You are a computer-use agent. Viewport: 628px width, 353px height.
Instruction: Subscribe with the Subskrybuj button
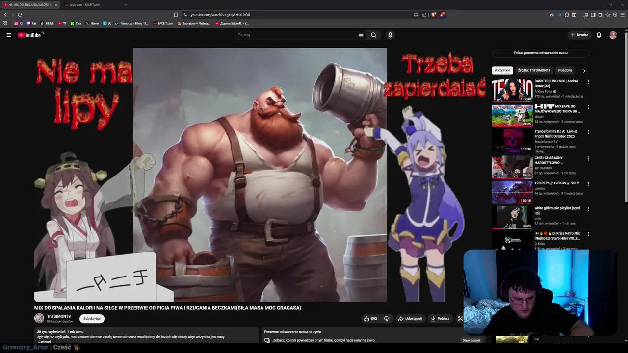[x=92, y=319]
